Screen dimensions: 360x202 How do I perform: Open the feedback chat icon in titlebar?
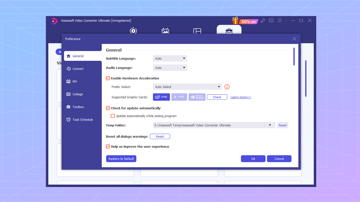[271, 20]
